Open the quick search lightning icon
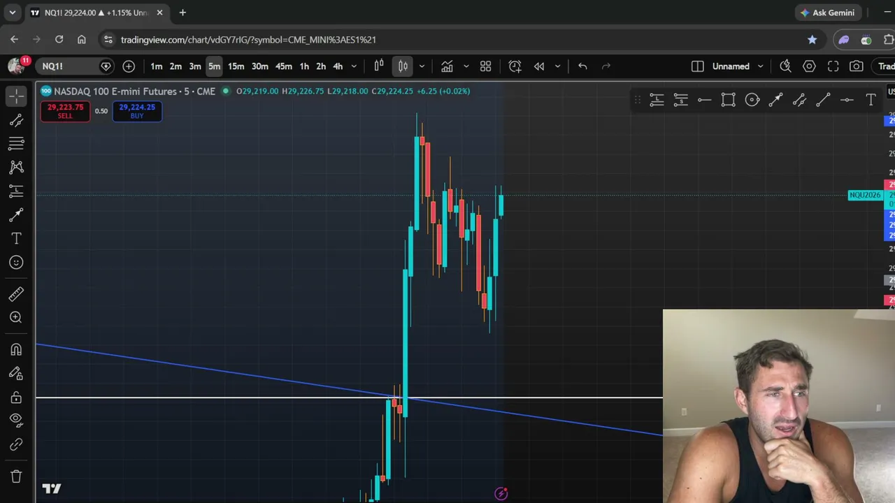The image size is (895, 503). [785, 66]
